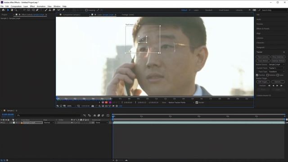
Task: Click the Stabilize Motion button
Action: click(x=278, y=61)
